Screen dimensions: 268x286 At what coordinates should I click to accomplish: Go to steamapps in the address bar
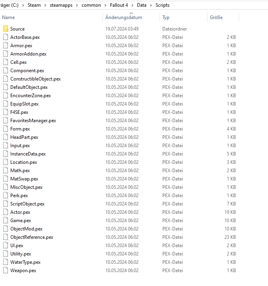61,5
